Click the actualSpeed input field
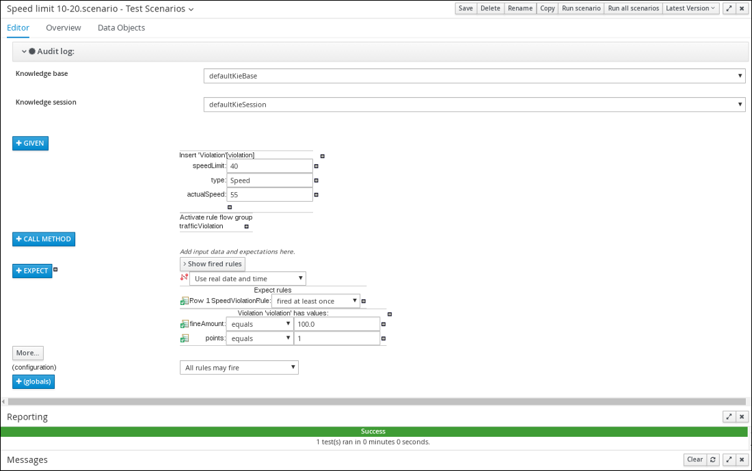 (x=269, y=195)
